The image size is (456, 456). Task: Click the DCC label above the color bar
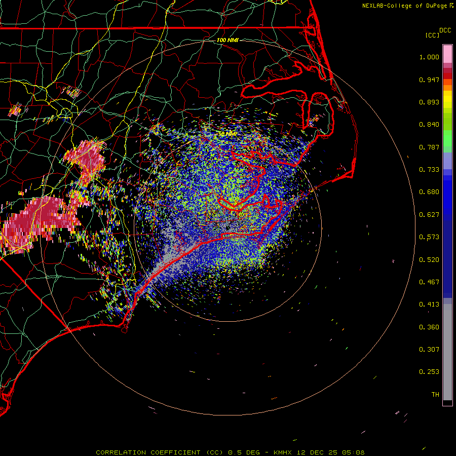[445, 30]
